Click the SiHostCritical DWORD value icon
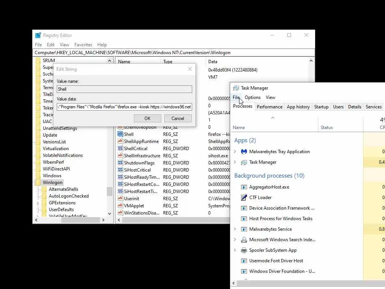This screenshot has width=385, height=289. click(120, 170)
